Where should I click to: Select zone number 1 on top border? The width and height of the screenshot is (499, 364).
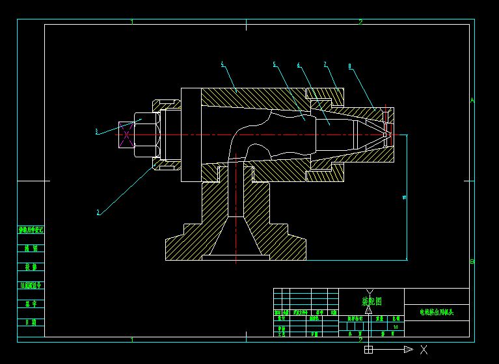[x=132, y=22]
